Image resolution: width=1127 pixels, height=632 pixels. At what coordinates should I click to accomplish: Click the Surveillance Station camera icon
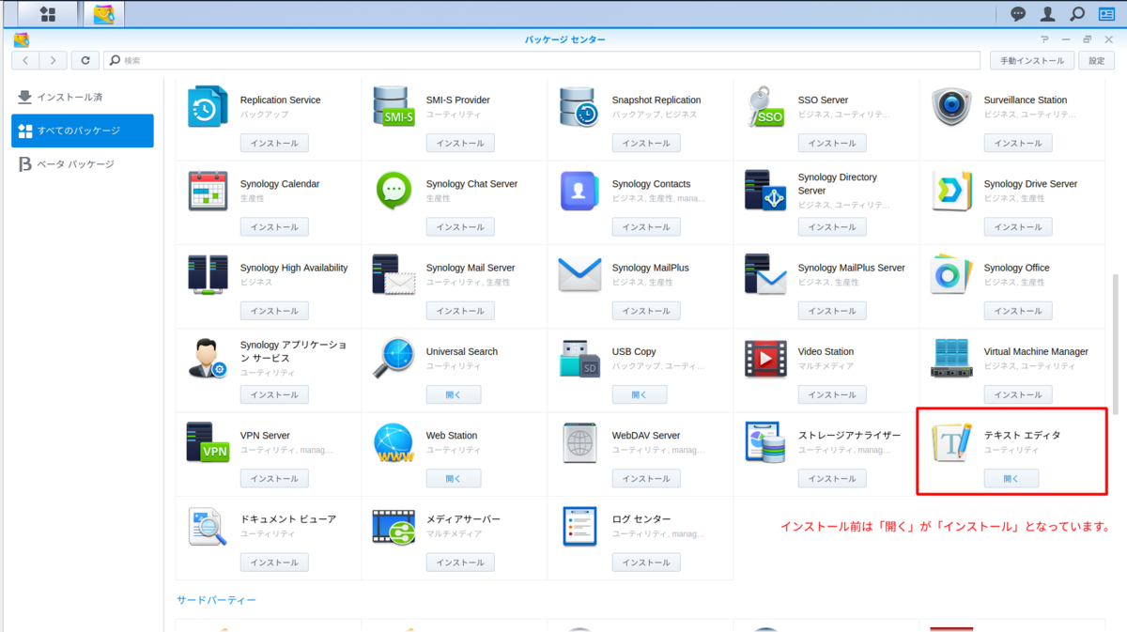[951, 106]
